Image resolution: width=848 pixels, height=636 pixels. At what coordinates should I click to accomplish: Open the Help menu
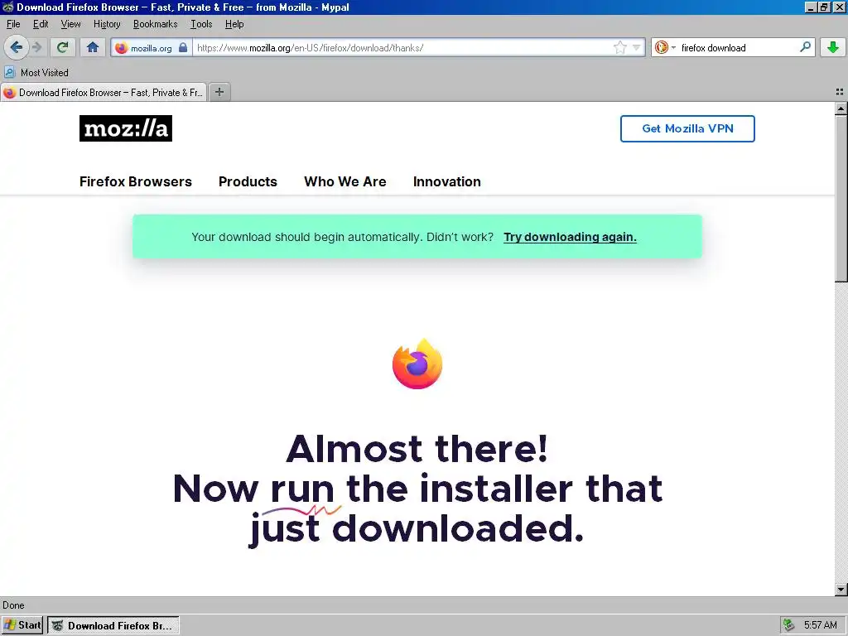(x=234, y=24)
